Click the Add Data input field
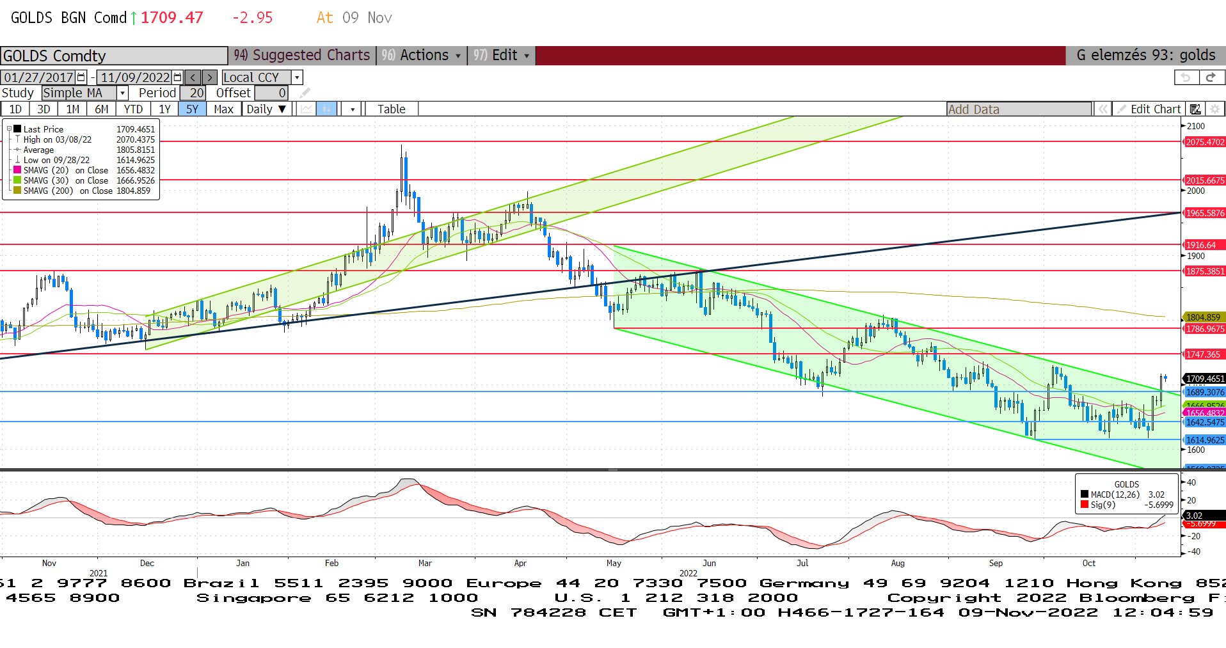This screenshot has width=1226, height=648. click(1019, 109)
